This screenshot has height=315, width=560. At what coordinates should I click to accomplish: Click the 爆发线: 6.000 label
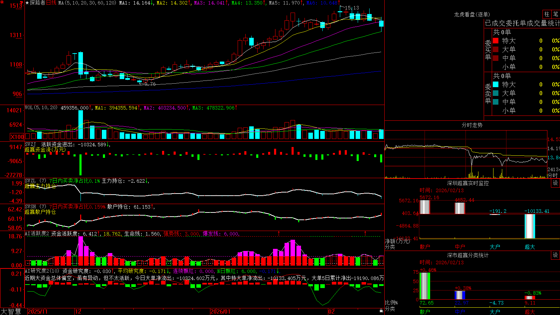[x=221, y=233]
